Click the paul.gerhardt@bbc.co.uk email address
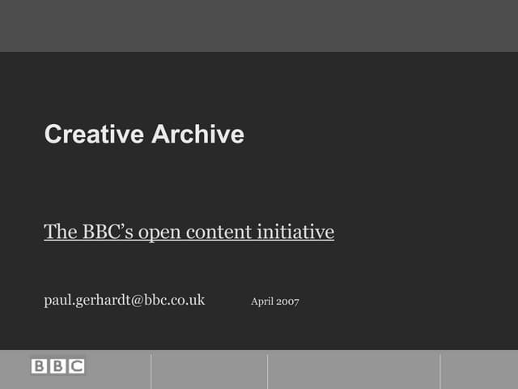The width and height of the screenshot is (518, 389). (x=124, y=301)
